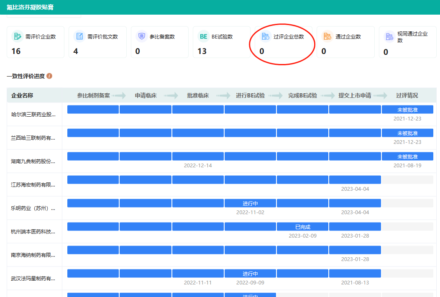Select company 哈尔滨三联药业股...

coord(33,114)
